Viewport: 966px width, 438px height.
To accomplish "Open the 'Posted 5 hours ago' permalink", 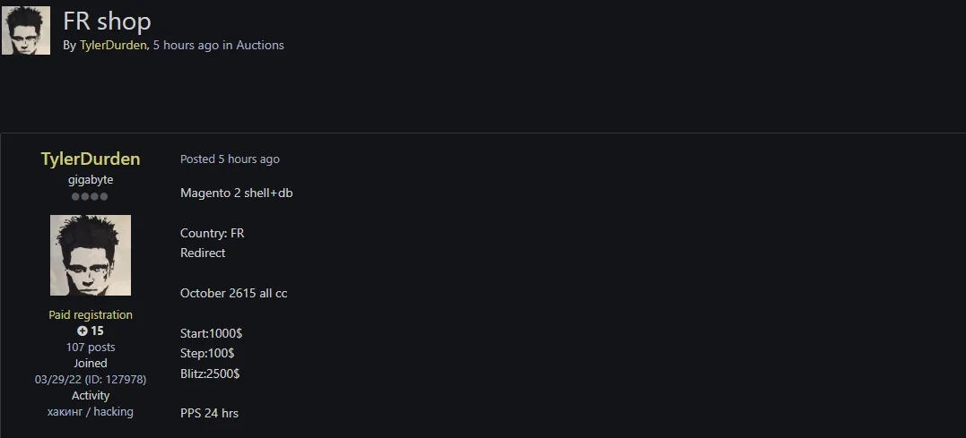I will (x=230, y=159).
